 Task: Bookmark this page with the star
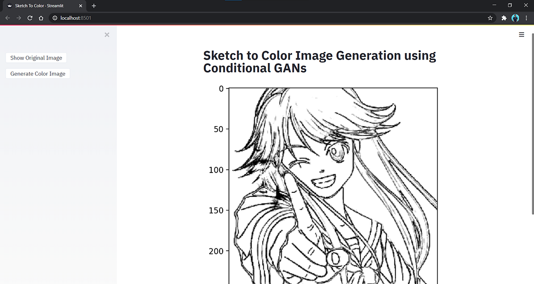tap(490, 18)
